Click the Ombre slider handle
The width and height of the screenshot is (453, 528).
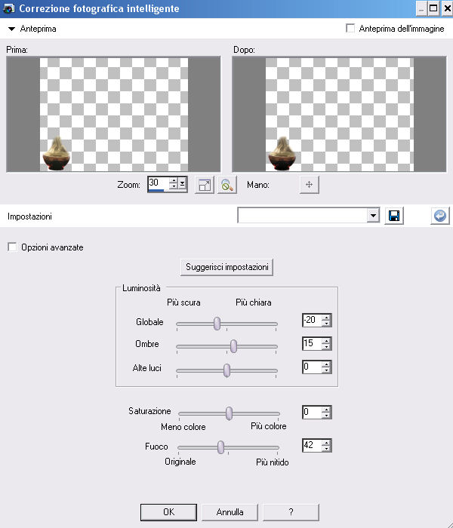(233, 346)
